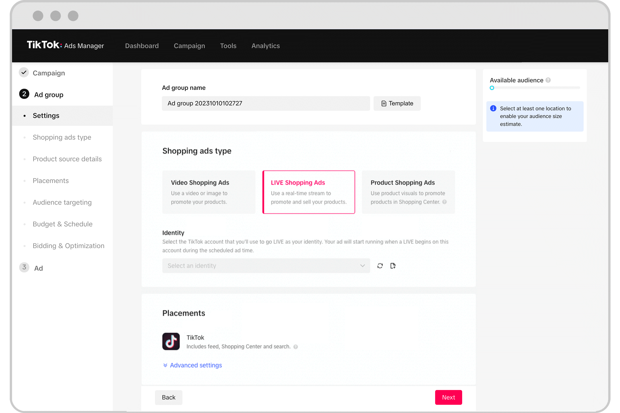This screenshot has height=413, width=620.
Task: Click the Available audience help icon
Action: pyautogui.click(x=548, y=80)
